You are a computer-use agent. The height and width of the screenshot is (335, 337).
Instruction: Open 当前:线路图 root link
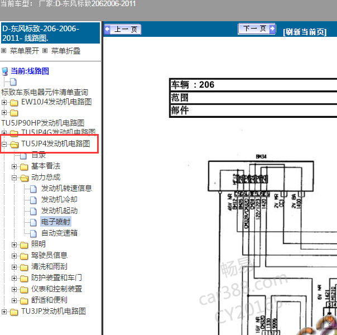pyautogui.click(x=30, y=71)
